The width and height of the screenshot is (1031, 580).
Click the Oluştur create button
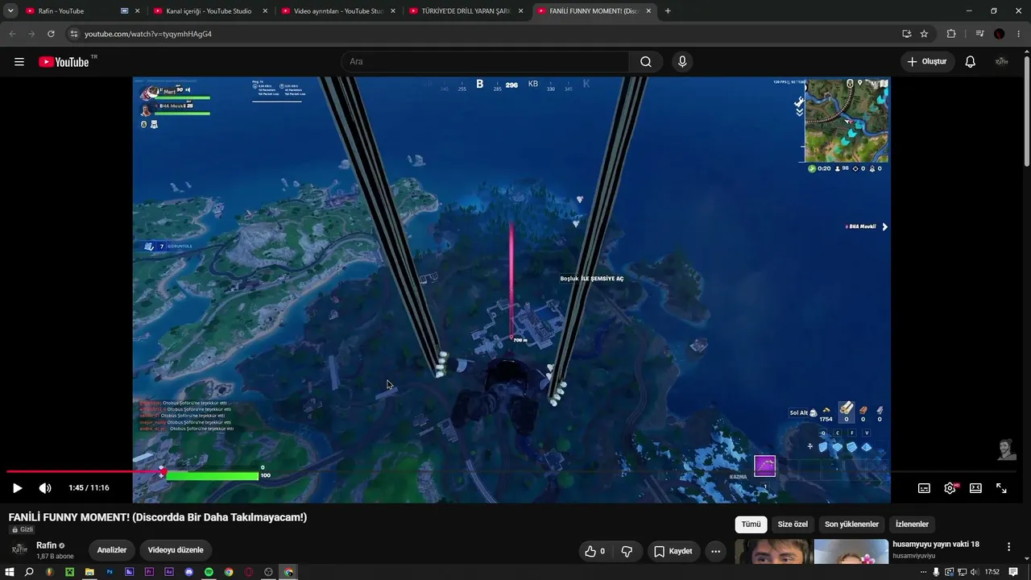coord(927,62)
